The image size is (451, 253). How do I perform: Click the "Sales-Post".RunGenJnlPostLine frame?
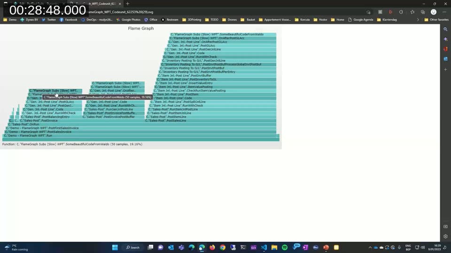[x=114, y=110]
